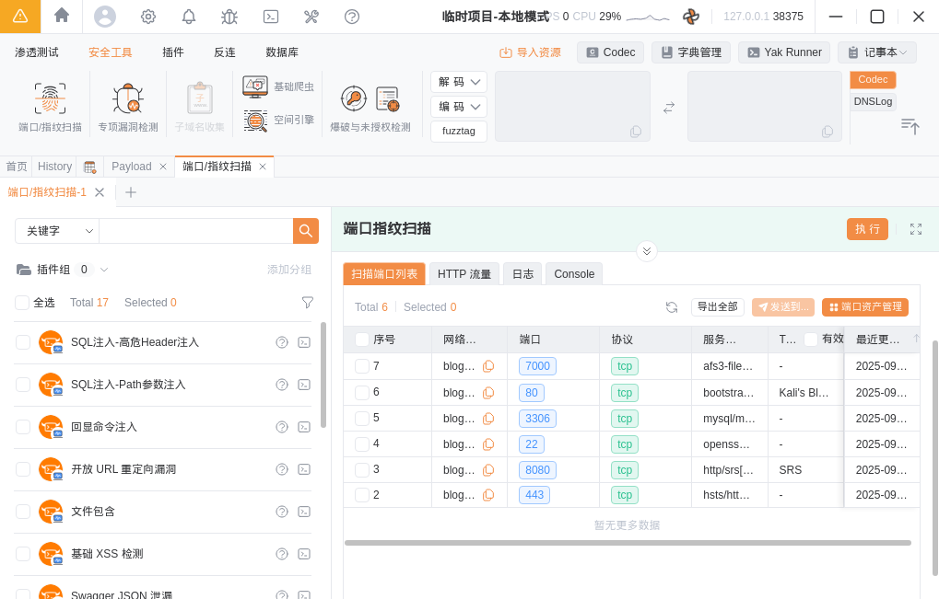Click the 执行 execute button

[867, 229]
